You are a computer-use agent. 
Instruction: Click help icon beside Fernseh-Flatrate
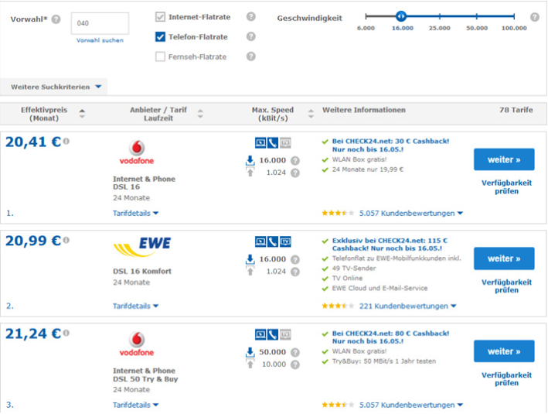(250, 56)
